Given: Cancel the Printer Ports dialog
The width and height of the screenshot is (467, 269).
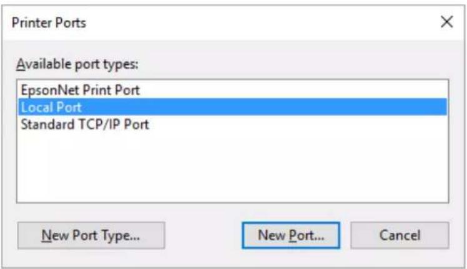Looking at the screenshot, I should (400, 235).
